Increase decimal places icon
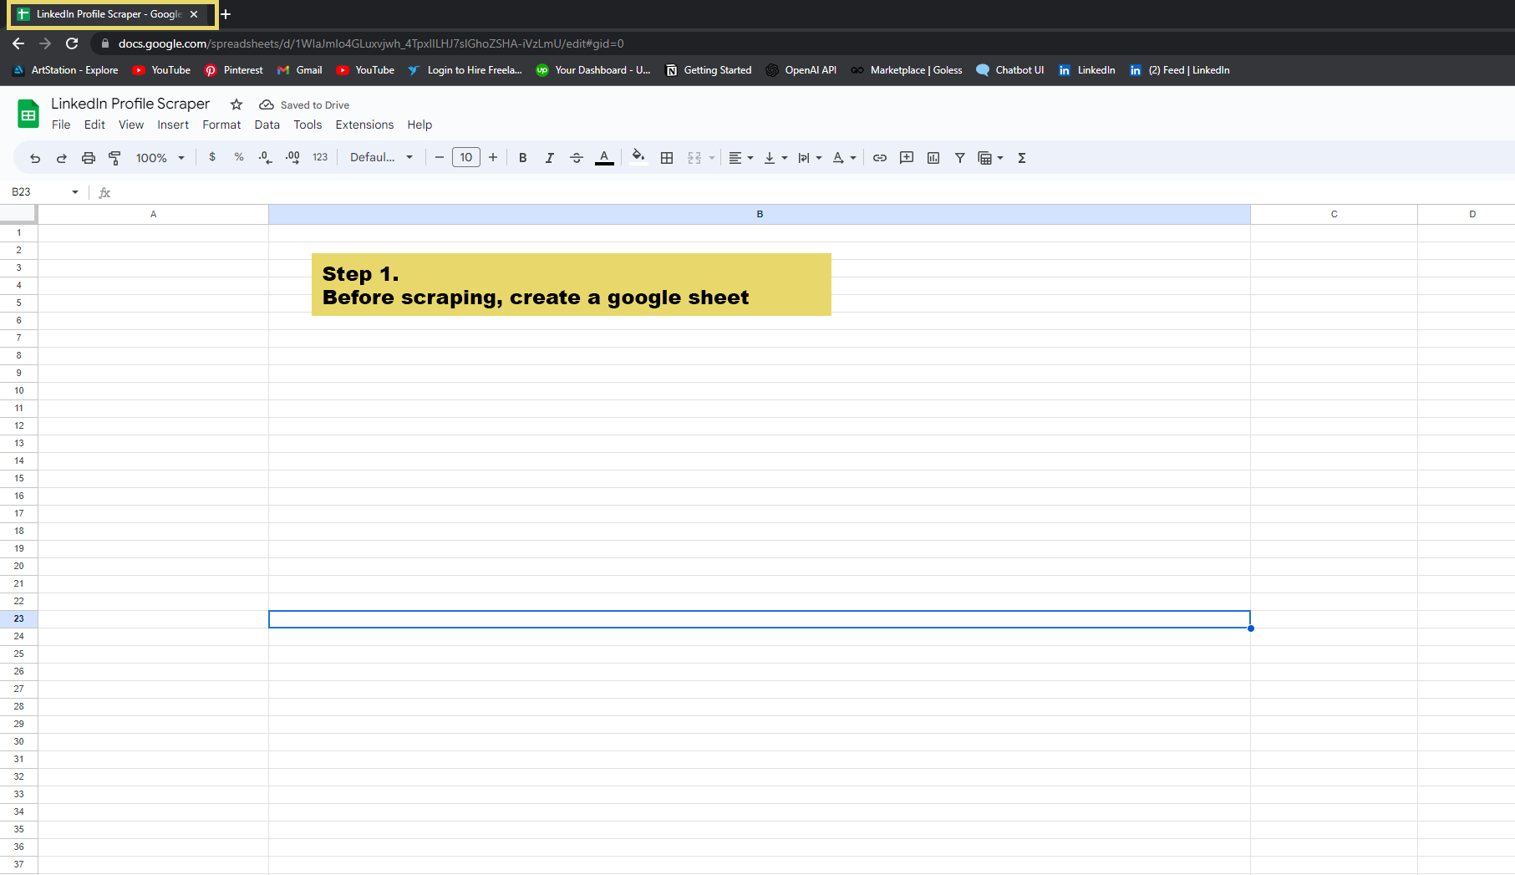This screenshot has height=875, width=1515. 292,157
